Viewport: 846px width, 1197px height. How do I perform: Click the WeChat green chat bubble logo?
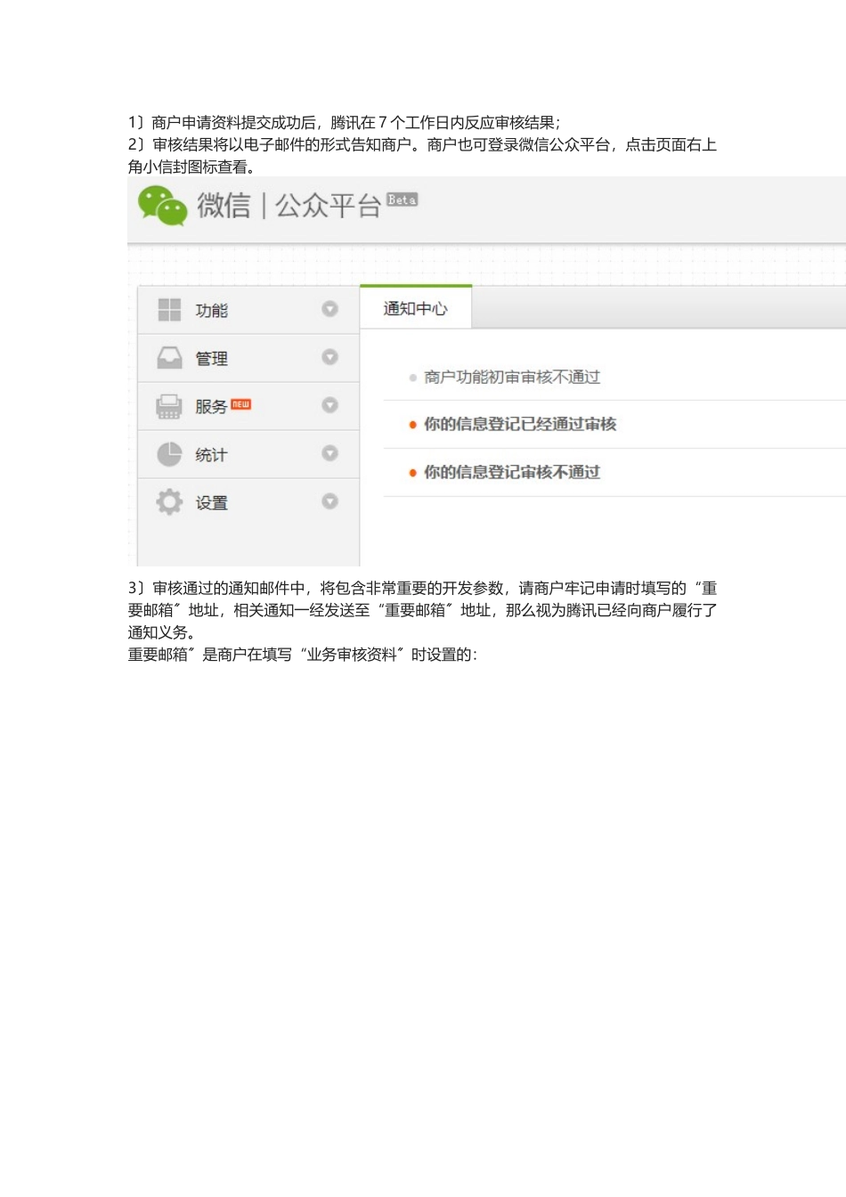(x=162, y=205)
